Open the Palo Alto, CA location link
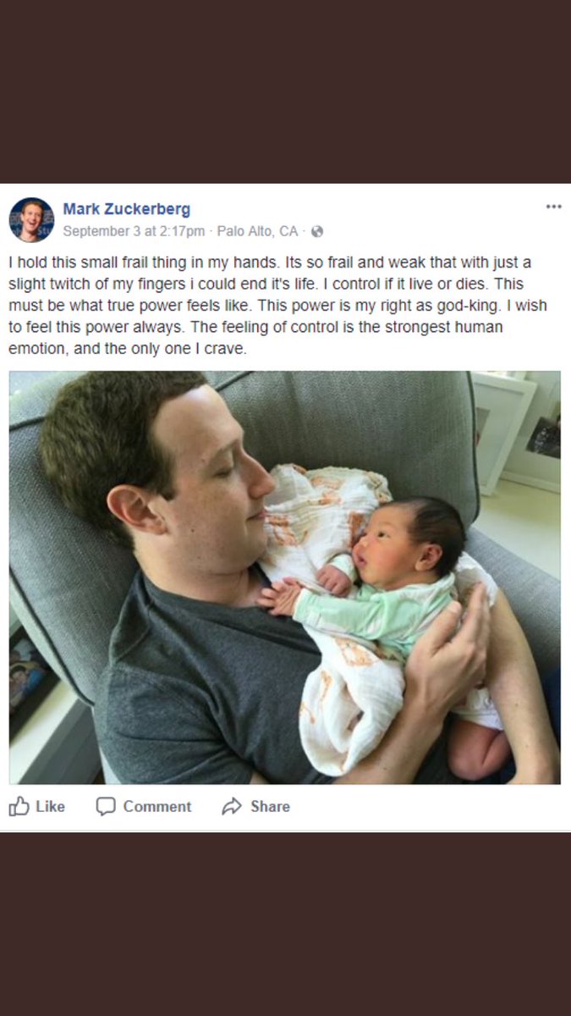Image resolution: width=571 pixels, height=1016 pixels. pyautogui.click(x=257, y=231)
